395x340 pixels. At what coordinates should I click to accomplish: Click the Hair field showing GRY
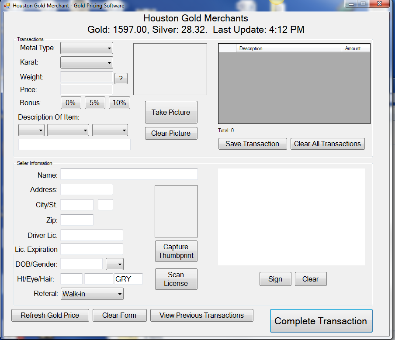[x=128, y=279]
